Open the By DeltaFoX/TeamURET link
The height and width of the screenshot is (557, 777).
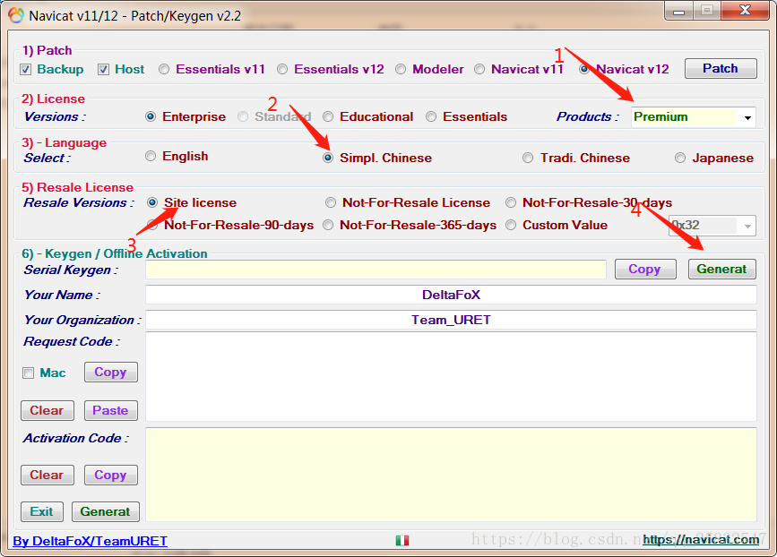click(x=91, y=541)
